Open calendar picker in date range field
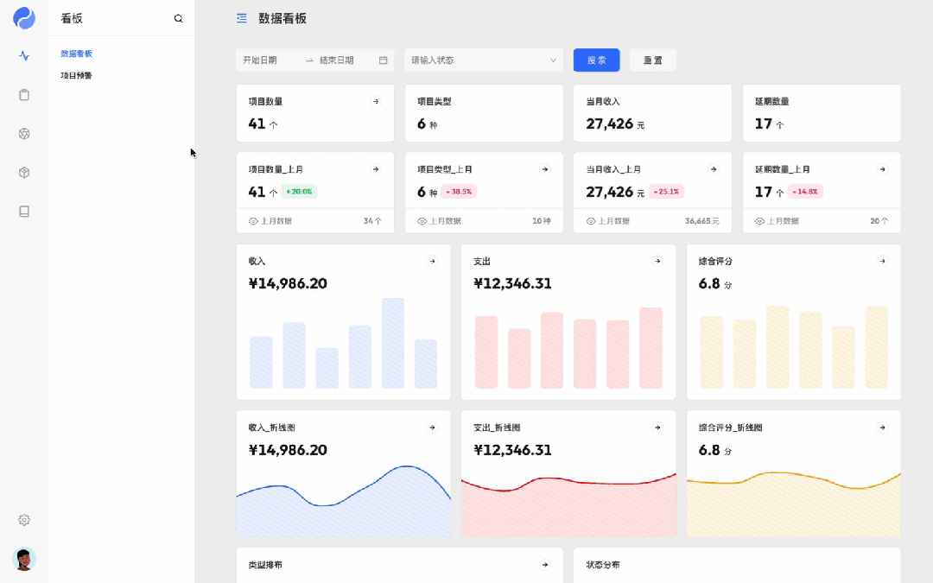 point(384,60)
